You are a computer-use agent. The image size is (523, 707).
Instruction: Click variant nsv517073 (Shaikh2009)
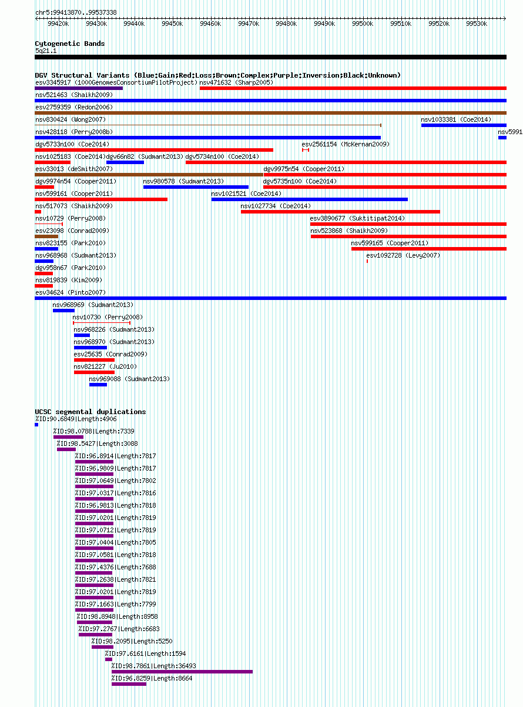(x=38, y=212)
